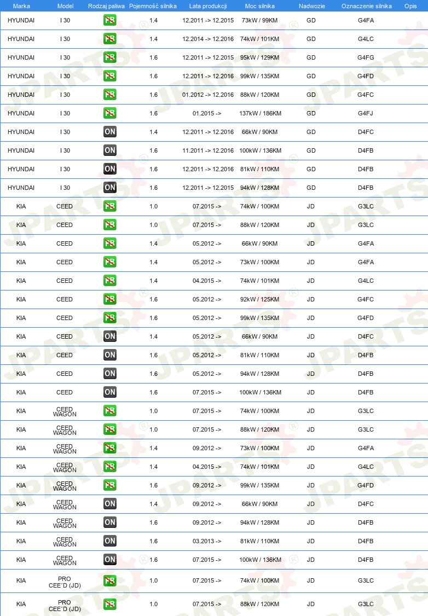Click petrol icon in PRO CEE'D 74kW/100KM row
428x616 pixels.
click(109, 580)
